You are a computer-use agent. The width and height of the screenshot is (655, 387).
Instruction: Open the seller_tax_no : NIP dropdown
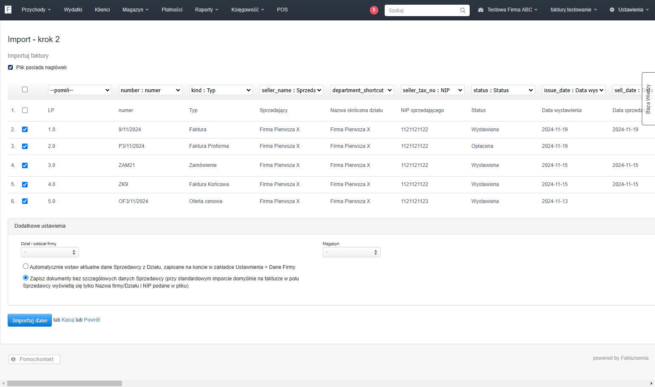(433, 90)
